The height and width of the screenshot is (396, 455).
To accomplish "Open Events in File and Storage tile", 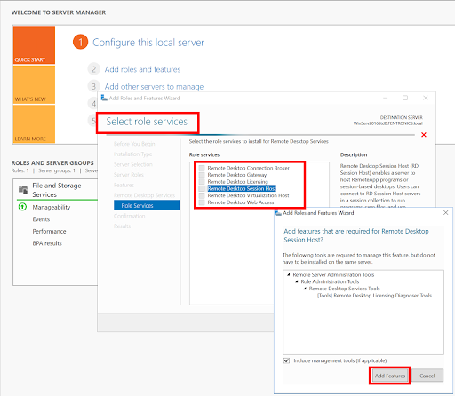I will click(x=41, y=219).
